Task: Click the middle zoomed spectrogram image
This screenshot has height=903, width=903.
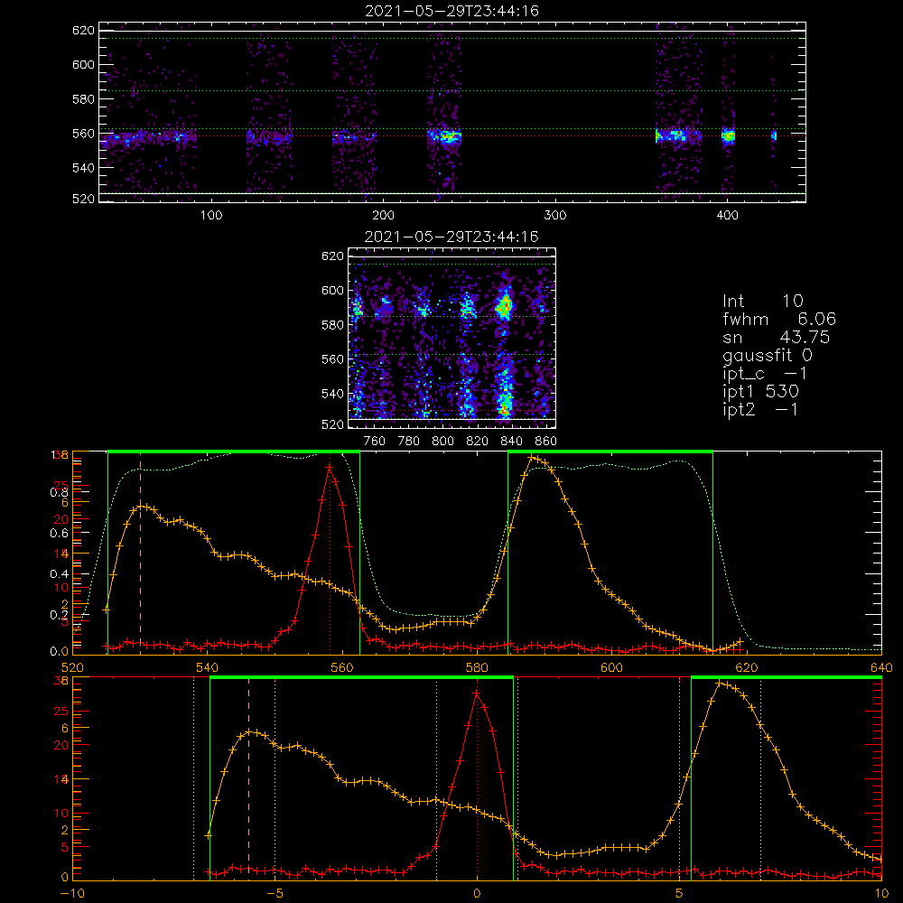Action: pos(452,338)
